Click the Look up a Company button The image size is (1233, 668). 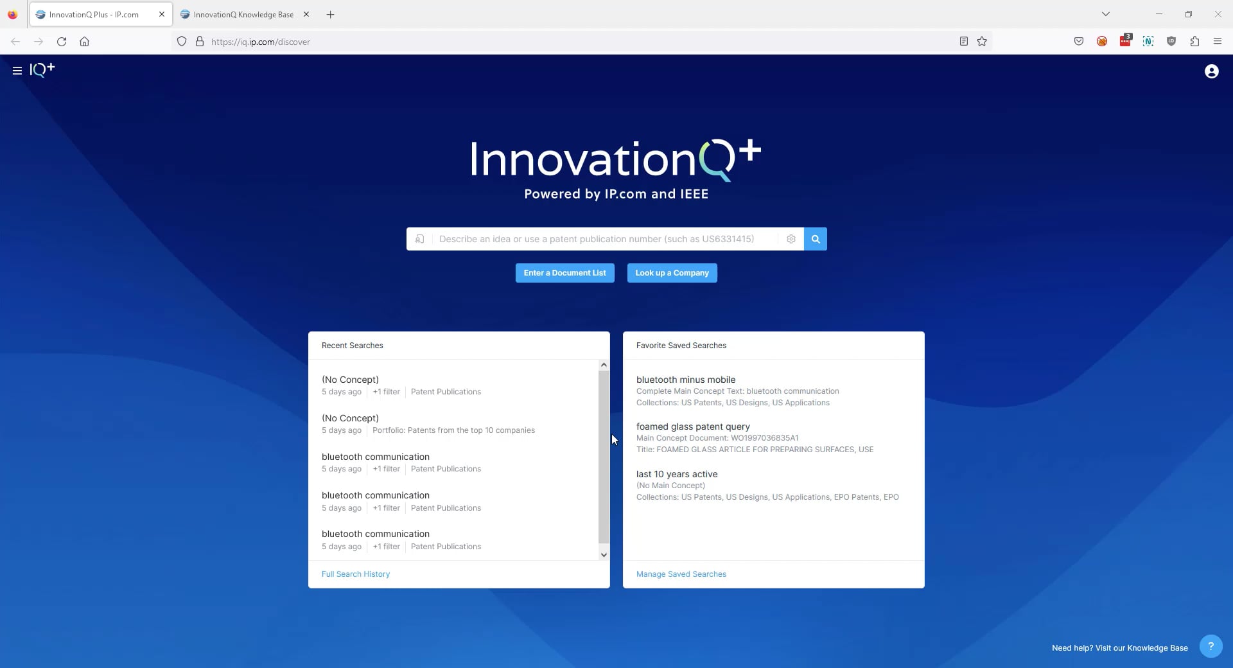coord(672,272)
